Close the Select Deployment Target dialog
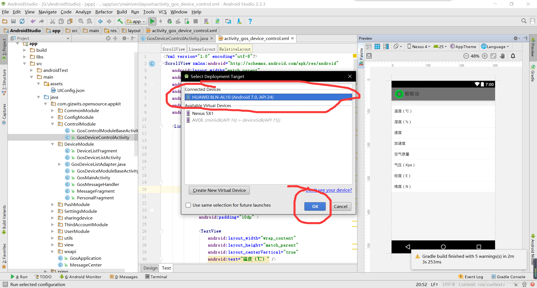The width and height of the screenshot is (537, 288). [350, 76]
